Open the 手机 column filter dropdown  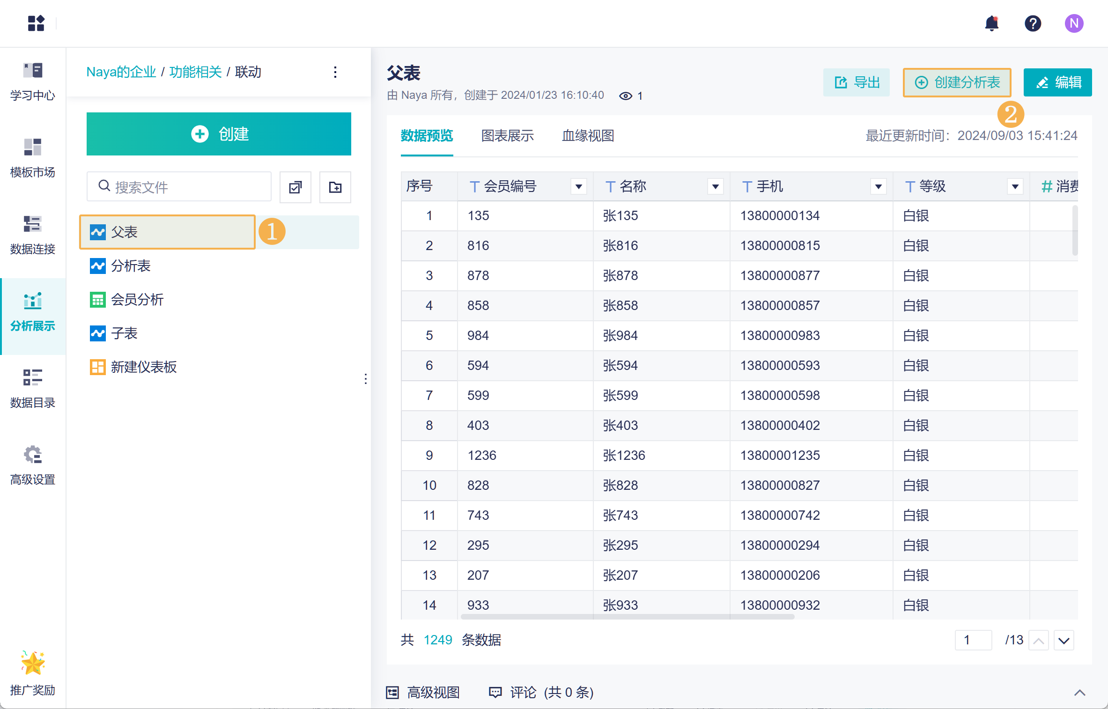(879, 187)
